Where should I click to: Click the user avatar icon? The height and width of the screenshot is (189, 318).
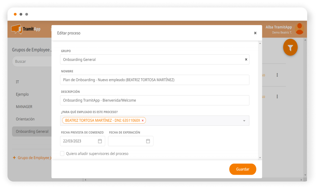pos(299,29)
